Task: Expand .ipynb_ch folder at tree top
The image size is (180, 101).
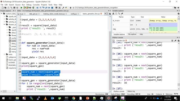Action: point(4,16)
